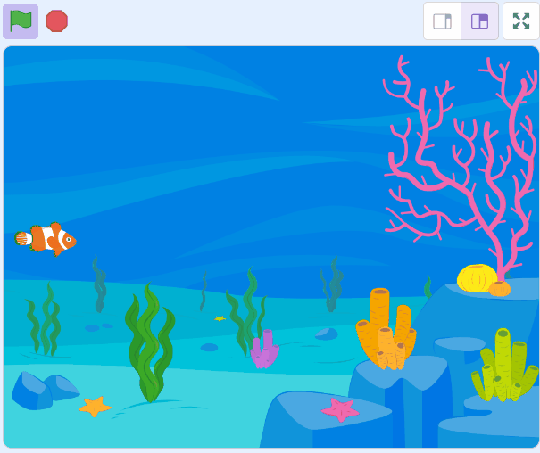The image size is (540, 453).
Task: Click the small blue rock beside purple coral
Action: (327, 334)
